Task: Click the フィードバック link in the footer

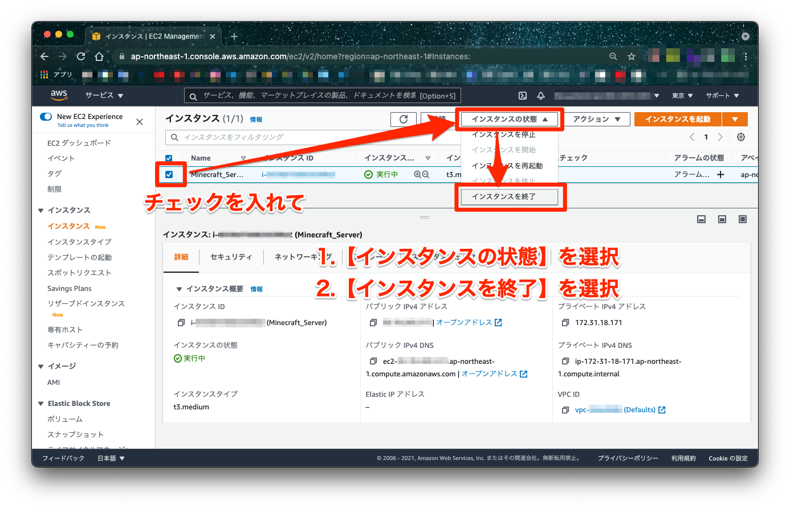Action: coord(63,458)
